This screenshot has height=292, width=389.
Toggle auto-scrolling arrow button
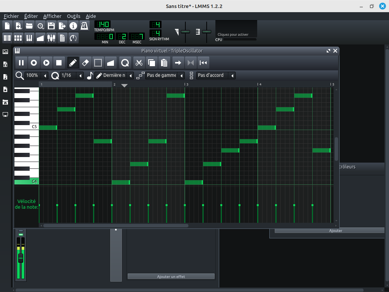(x=178, y=63)
